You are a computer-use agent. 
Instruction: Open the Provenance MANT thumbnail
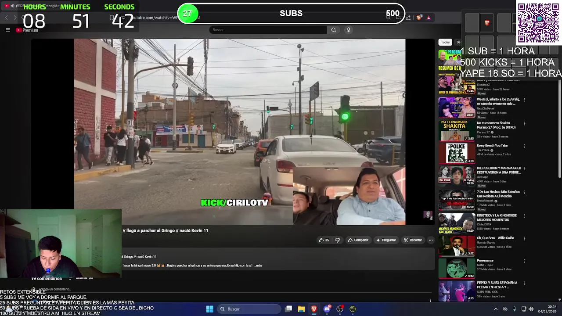457,268
